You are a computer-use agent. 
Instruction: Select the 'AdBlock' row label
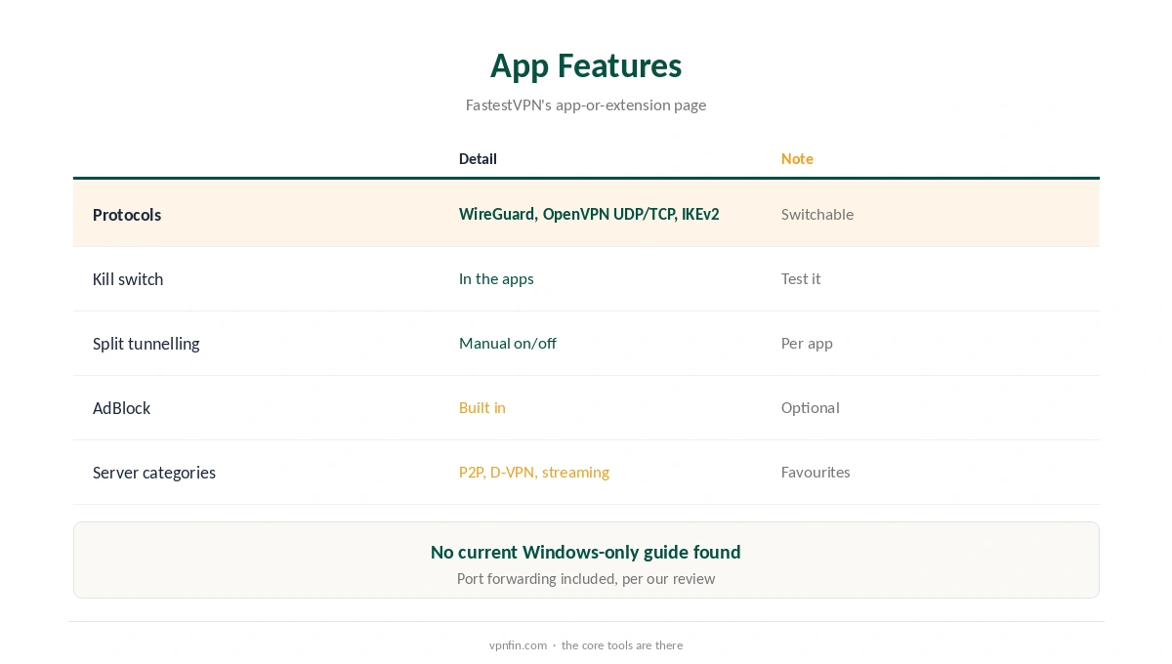(121, 408)
